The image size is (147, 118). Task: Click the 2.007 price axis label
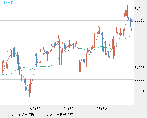coord(140,56)
